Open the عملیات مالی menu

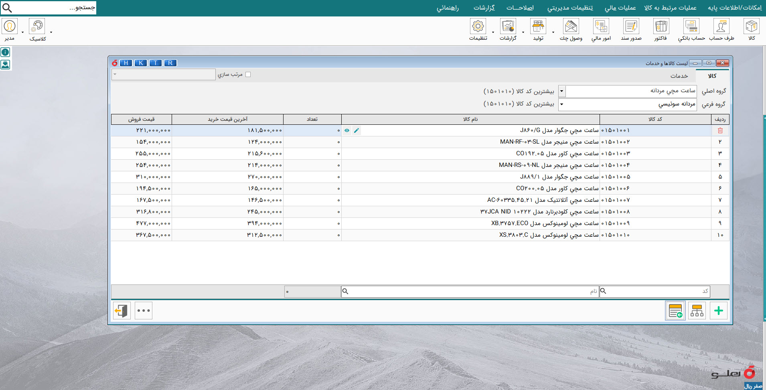click(x=620, y=8)
